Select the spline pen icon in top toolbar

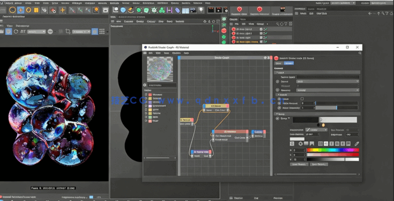[131, 10]
